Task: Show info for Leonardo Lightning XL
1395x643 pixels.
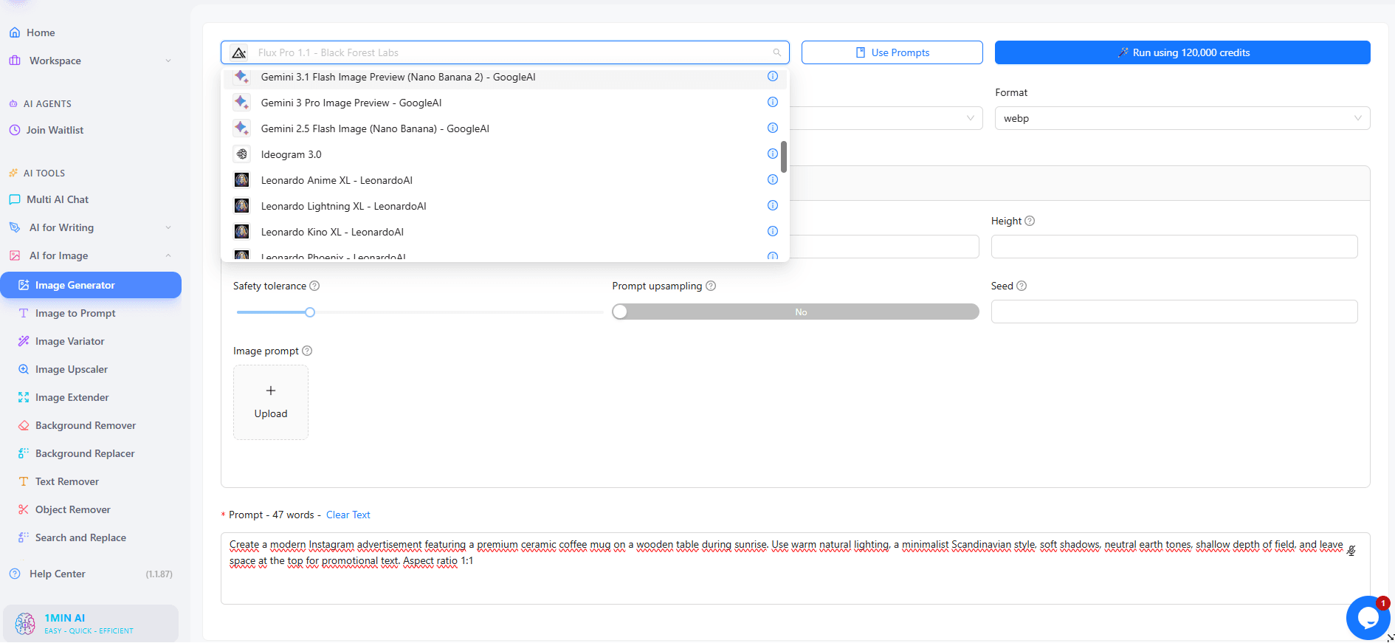Action: (773, 205)
